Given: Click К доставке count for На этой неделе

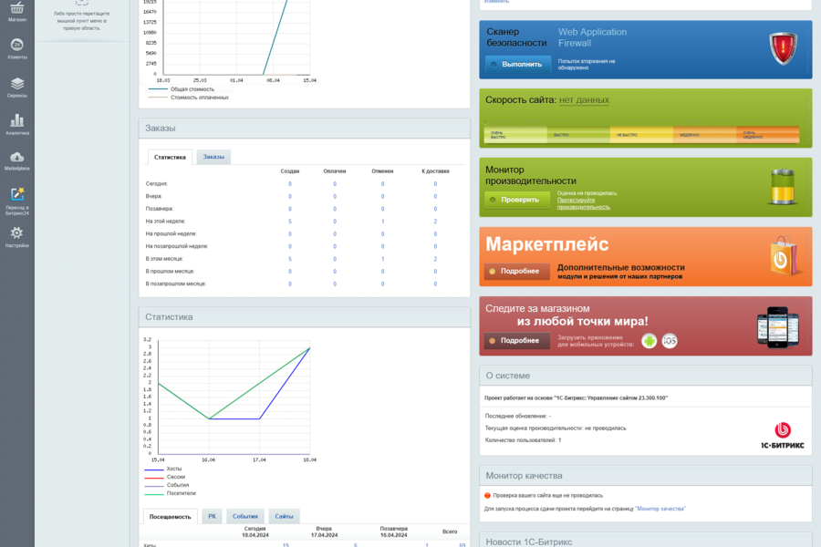Looking at the screenshot, I should click(x=435, y=222).
